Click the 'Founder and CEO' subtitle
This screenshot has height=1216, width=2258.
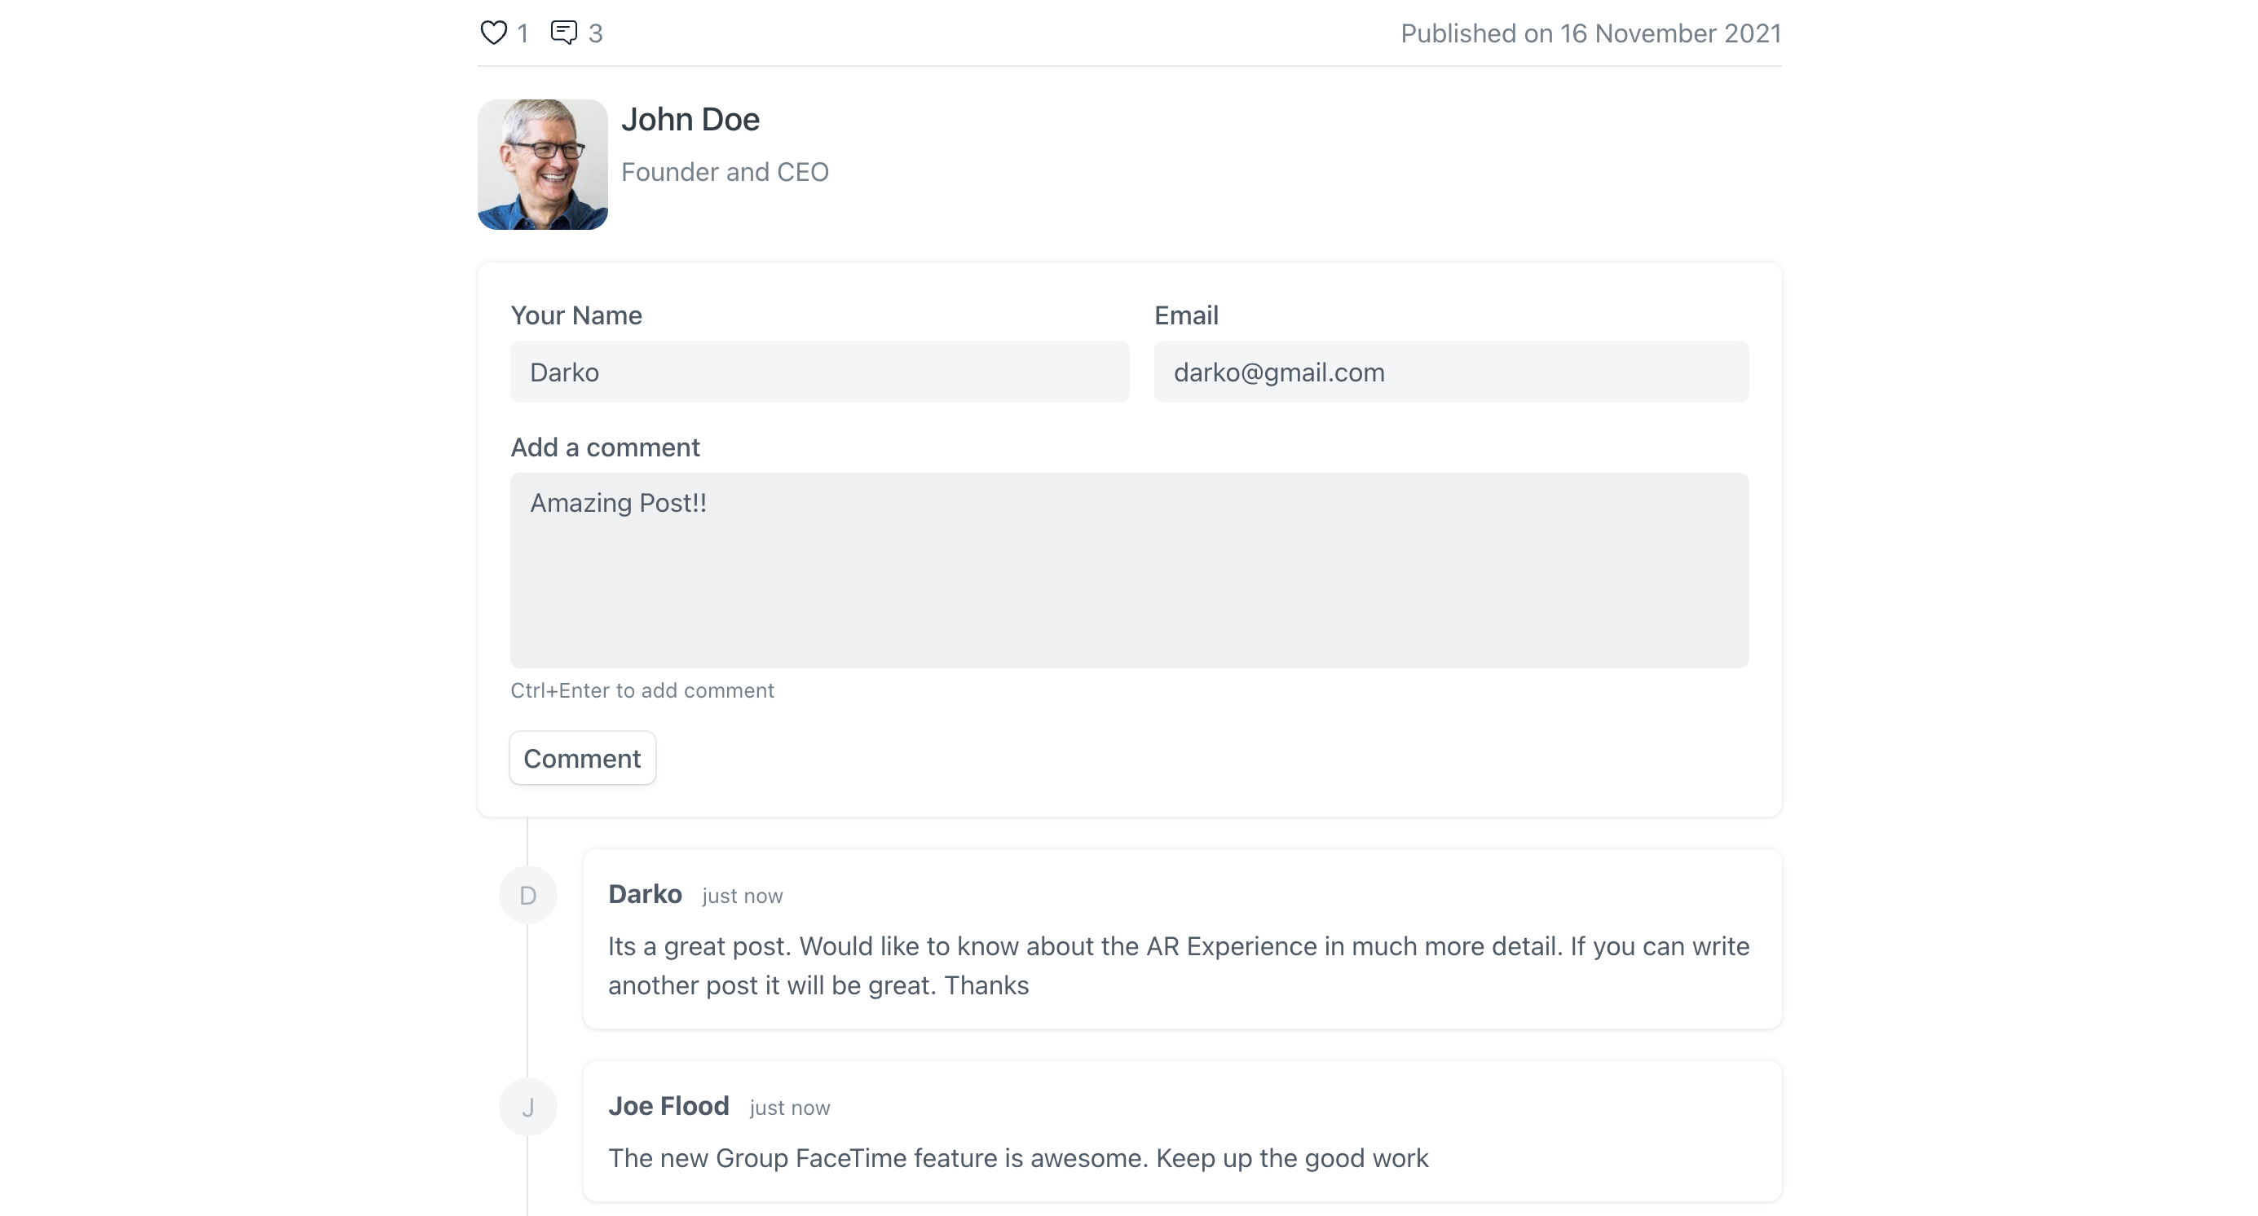click(x=725, y=172)
